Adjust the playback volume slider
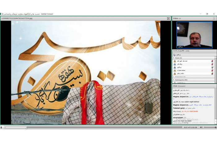 click(x=210, y=127)
